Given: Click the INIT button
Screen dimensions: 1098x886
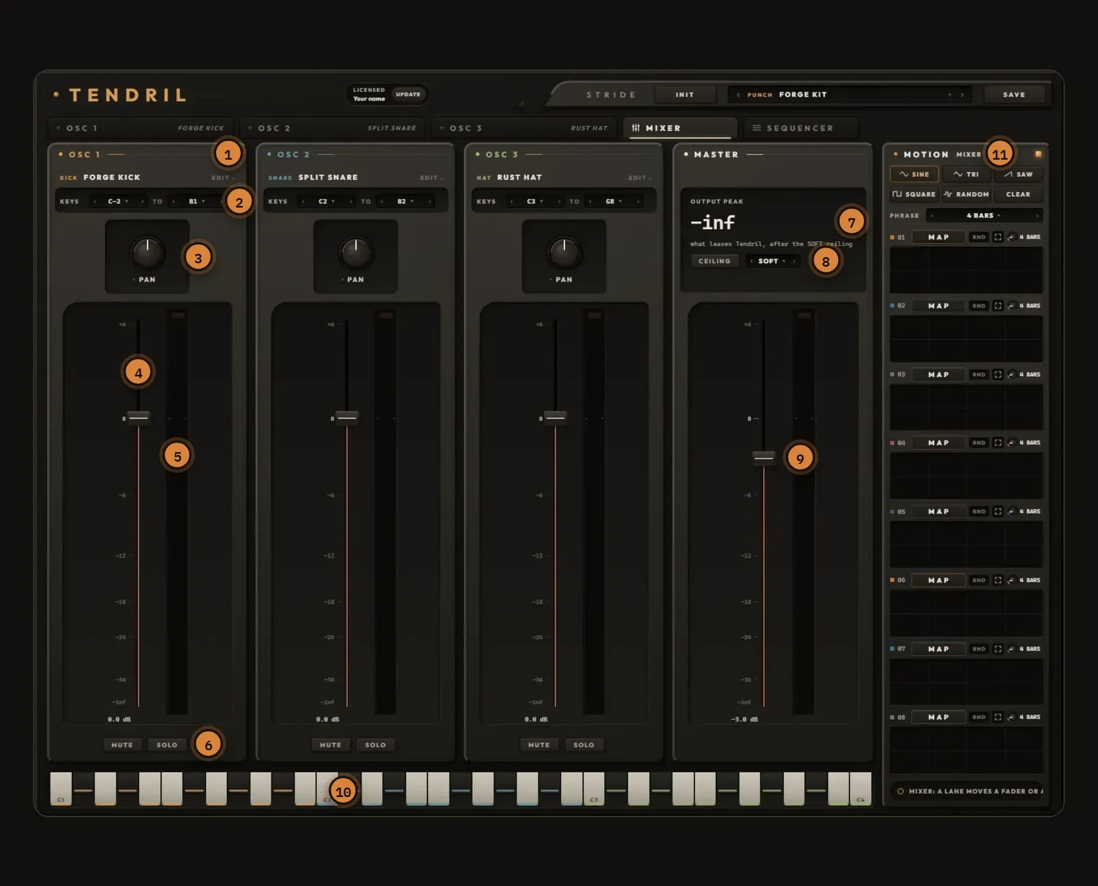Looking at the screenshot, I should coord(684,95).
